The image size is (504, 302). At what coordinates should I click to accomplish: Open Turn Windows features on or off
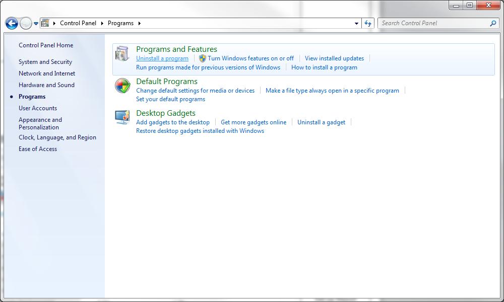pyautogui.click(x=250, y=58)
